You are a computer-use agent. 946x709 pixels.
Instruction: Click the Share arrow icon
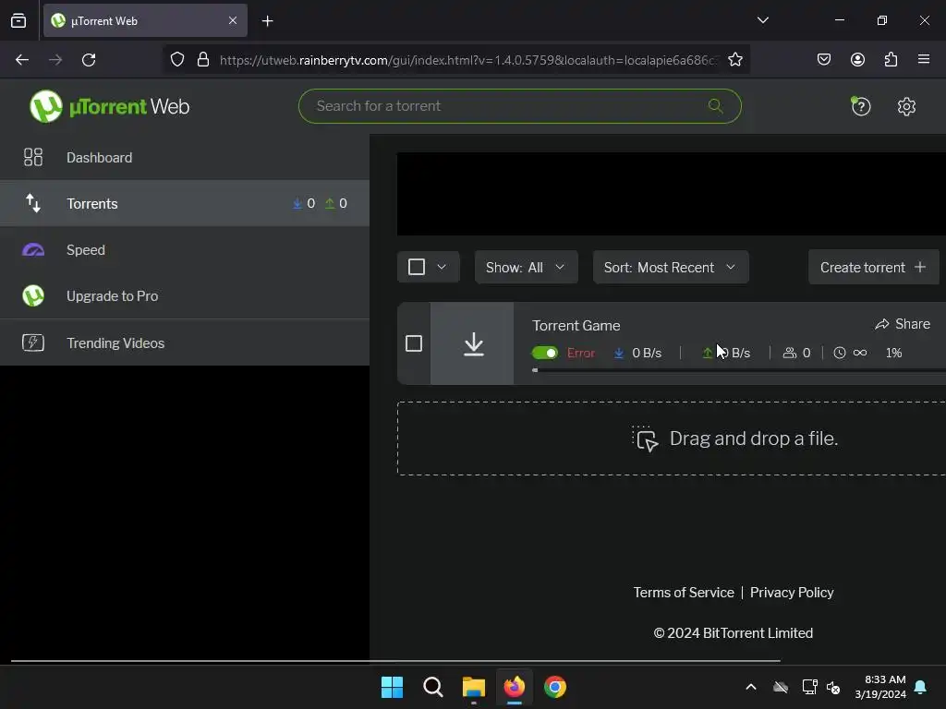point(882,324)
